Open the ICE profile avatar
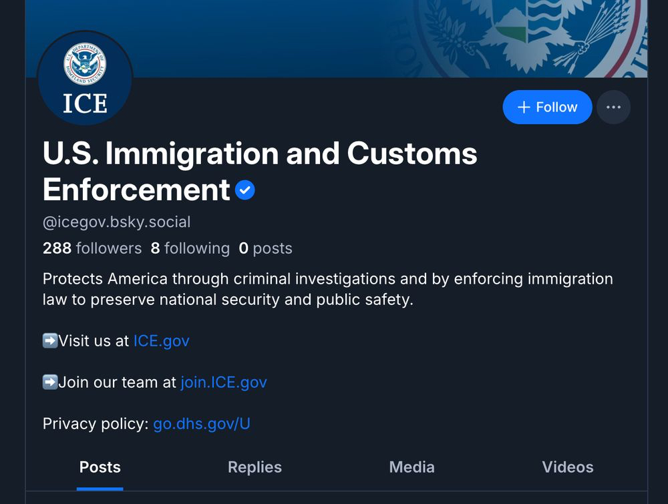This screenshot has height=504, width=668. click(85, 78)
